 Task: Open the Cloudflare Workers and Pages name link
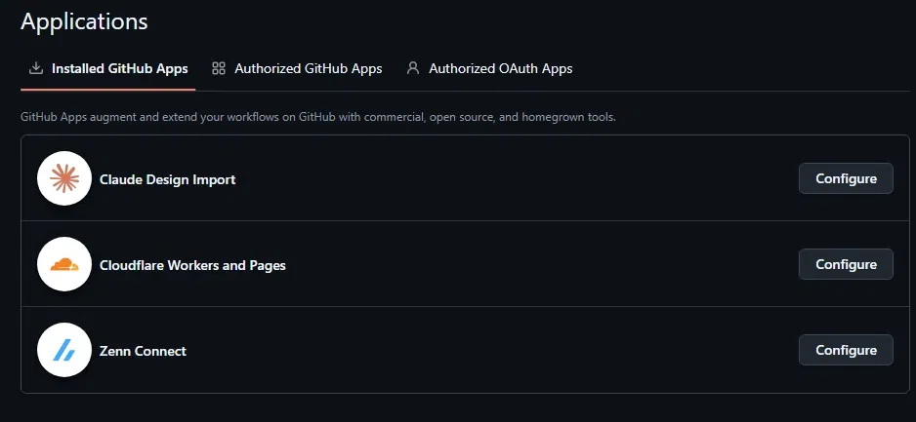tap(192, 265)
